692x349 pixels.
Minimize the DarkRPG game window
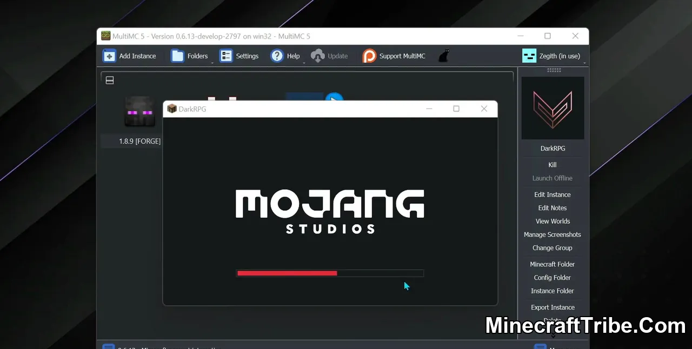point(429,109)
